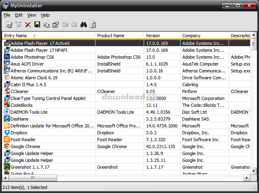
Task: Click the Asus ACPI Driver icon
Action: pos(7,64)
